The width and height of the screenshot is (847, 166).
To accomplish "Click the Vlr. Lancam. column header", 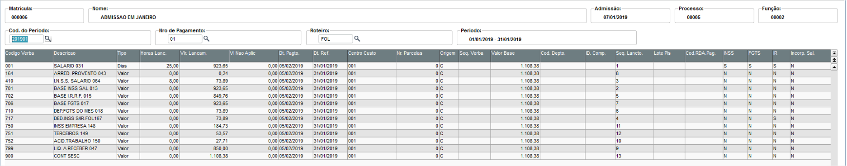I will (204, 56).
